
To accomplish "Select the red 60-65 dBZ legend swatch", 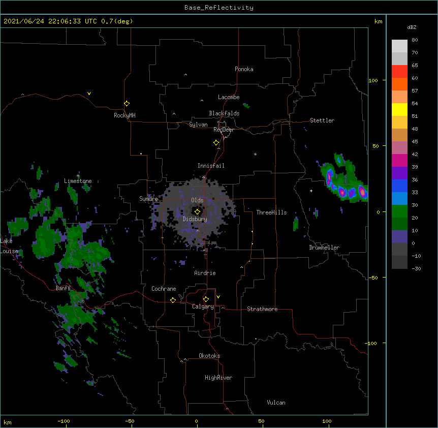I will tap(399, 72).
